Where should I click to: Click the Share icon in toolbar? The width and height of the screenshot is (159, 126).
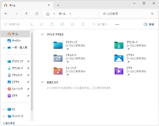[73, 24]
